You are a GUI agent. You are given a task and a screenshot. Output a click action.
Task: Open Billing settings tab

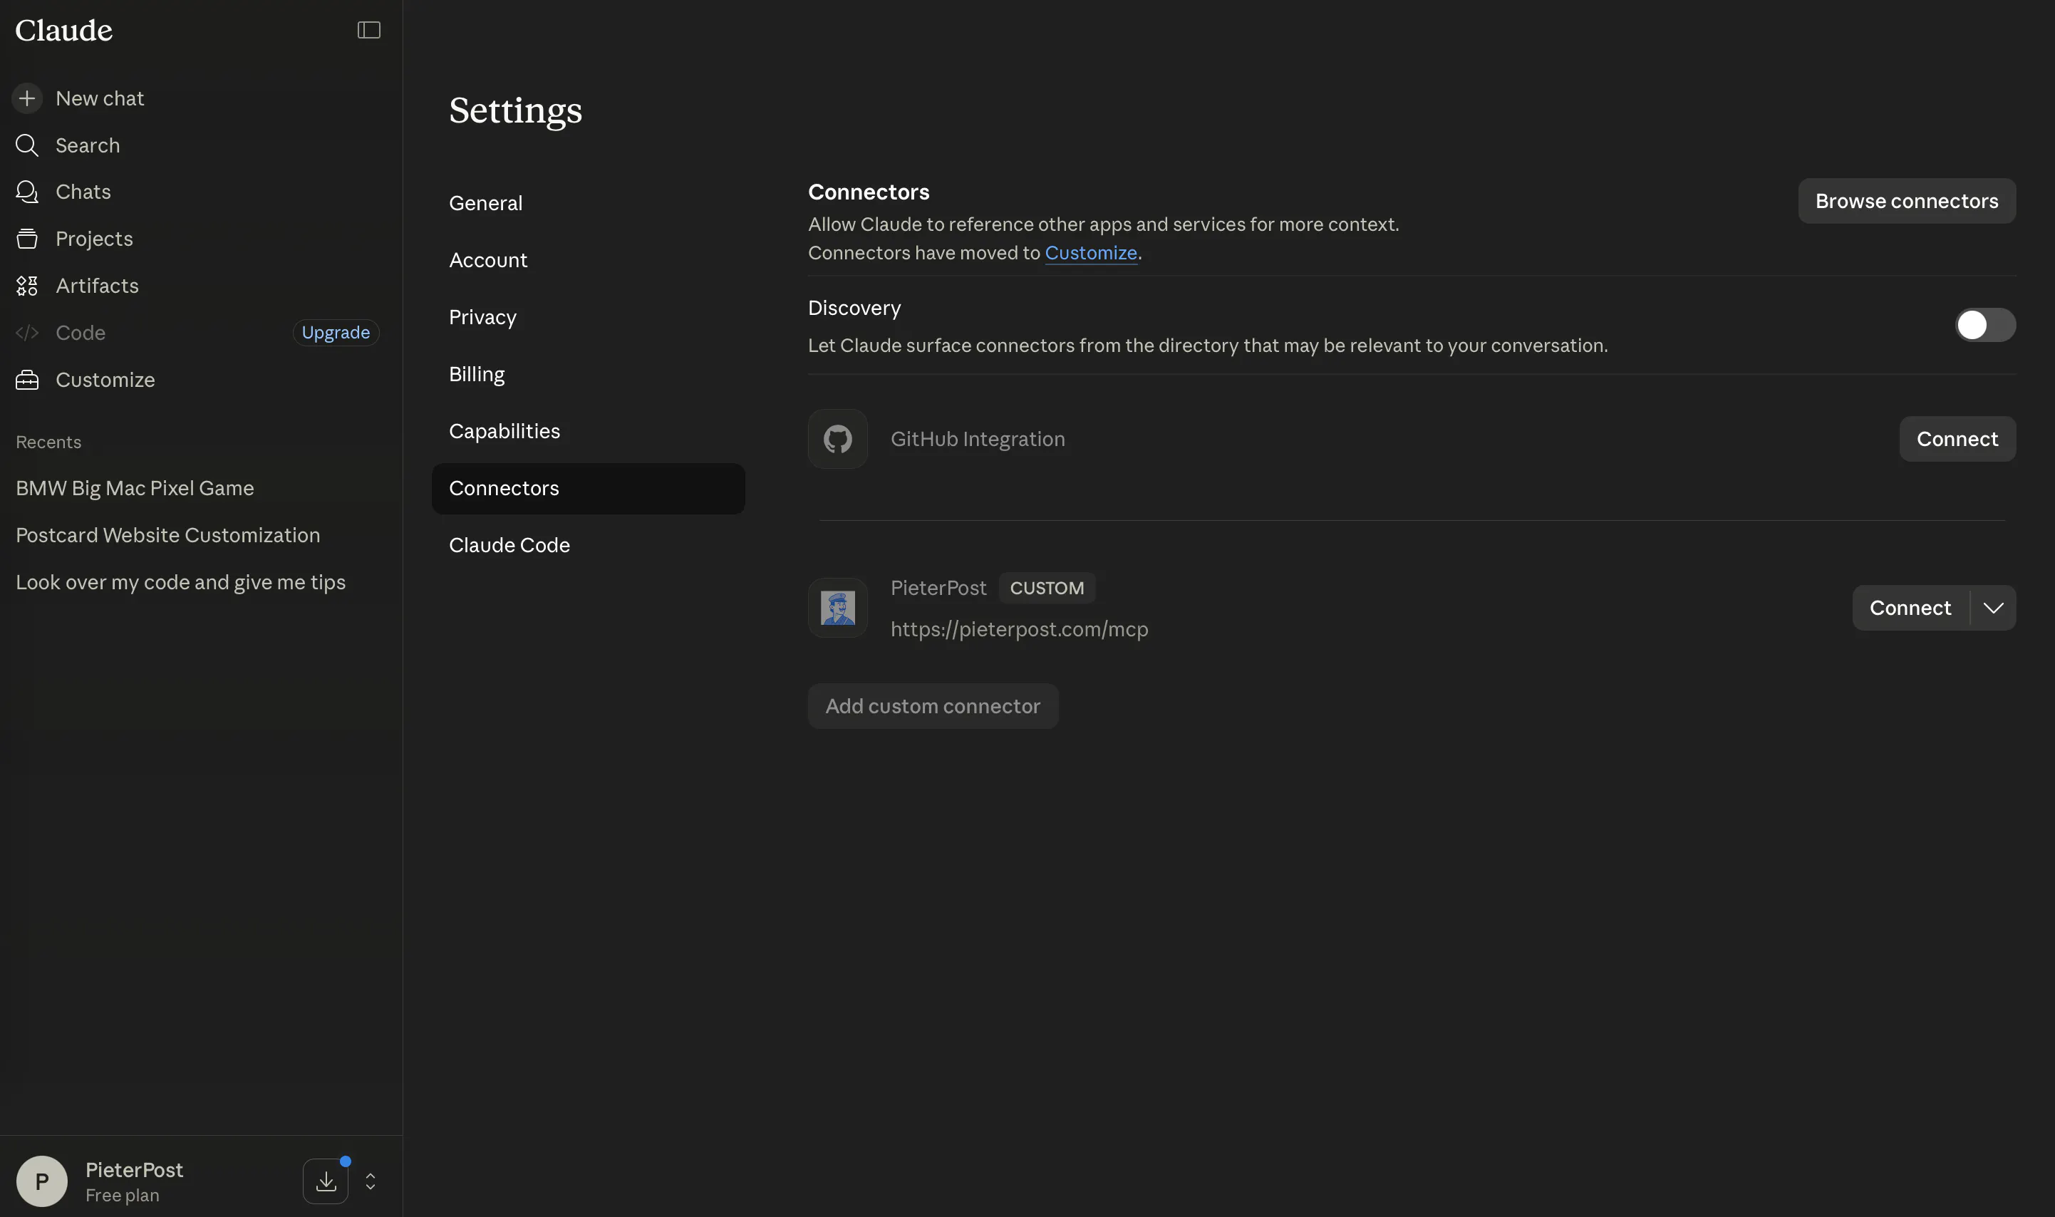588,374
